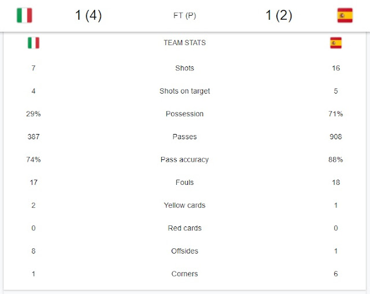370x294 pixels.
Task: Click the Offsides stat label
Action: tap(185, 251)
